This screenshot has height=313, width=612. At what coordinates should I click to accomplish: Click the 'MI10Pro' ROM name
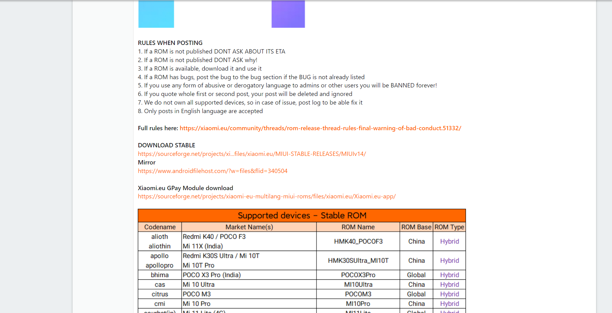pyautogui.click(x=358, y=304)
